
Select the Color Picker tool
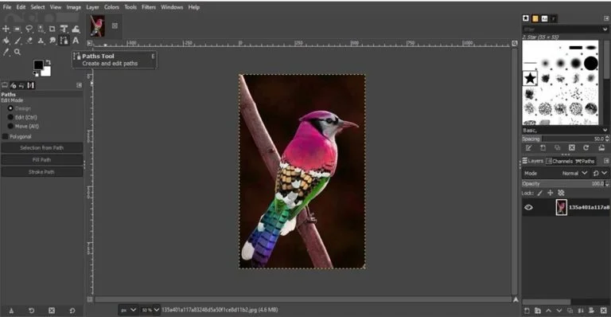[x=6, y=52]
